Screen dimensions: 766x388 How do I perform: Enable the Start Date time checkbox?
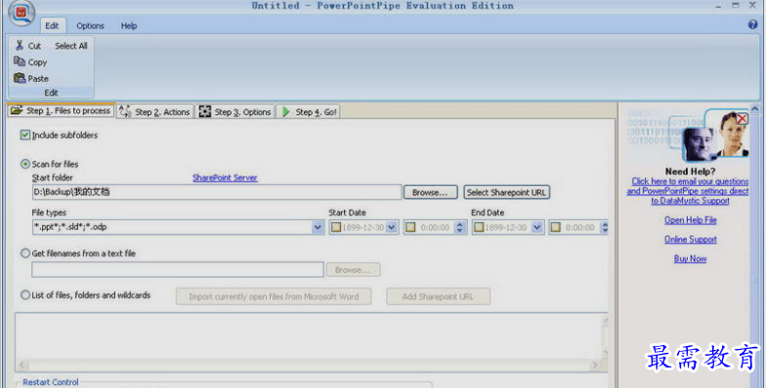click(410, 227)
